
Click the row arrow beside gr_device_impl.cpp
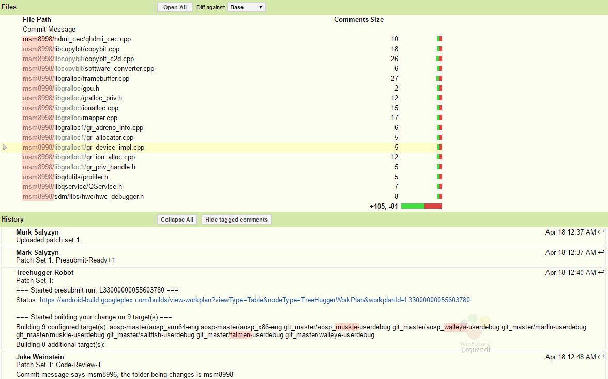tap(5, 148)
